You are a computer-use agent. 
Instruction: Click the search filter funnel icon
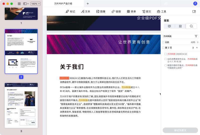coord(196,36)
